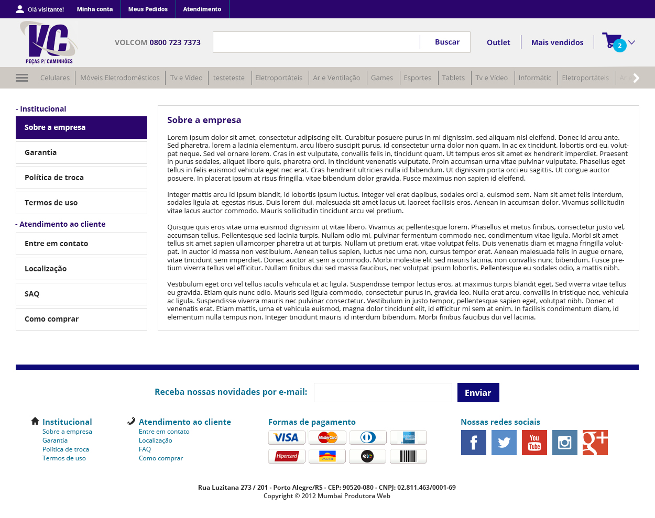This screenshot has height=518, width=655.
Task: Visit the YouTube social icon
Action: (534, 443)
